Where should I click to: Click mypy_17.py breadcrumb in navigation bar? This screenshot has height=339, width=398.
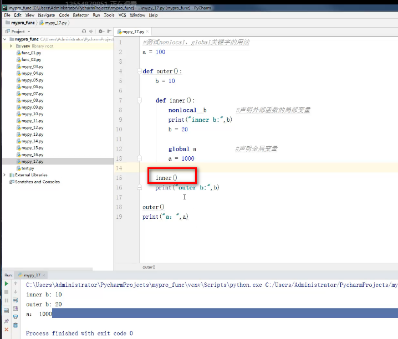(x=53, y=23)
